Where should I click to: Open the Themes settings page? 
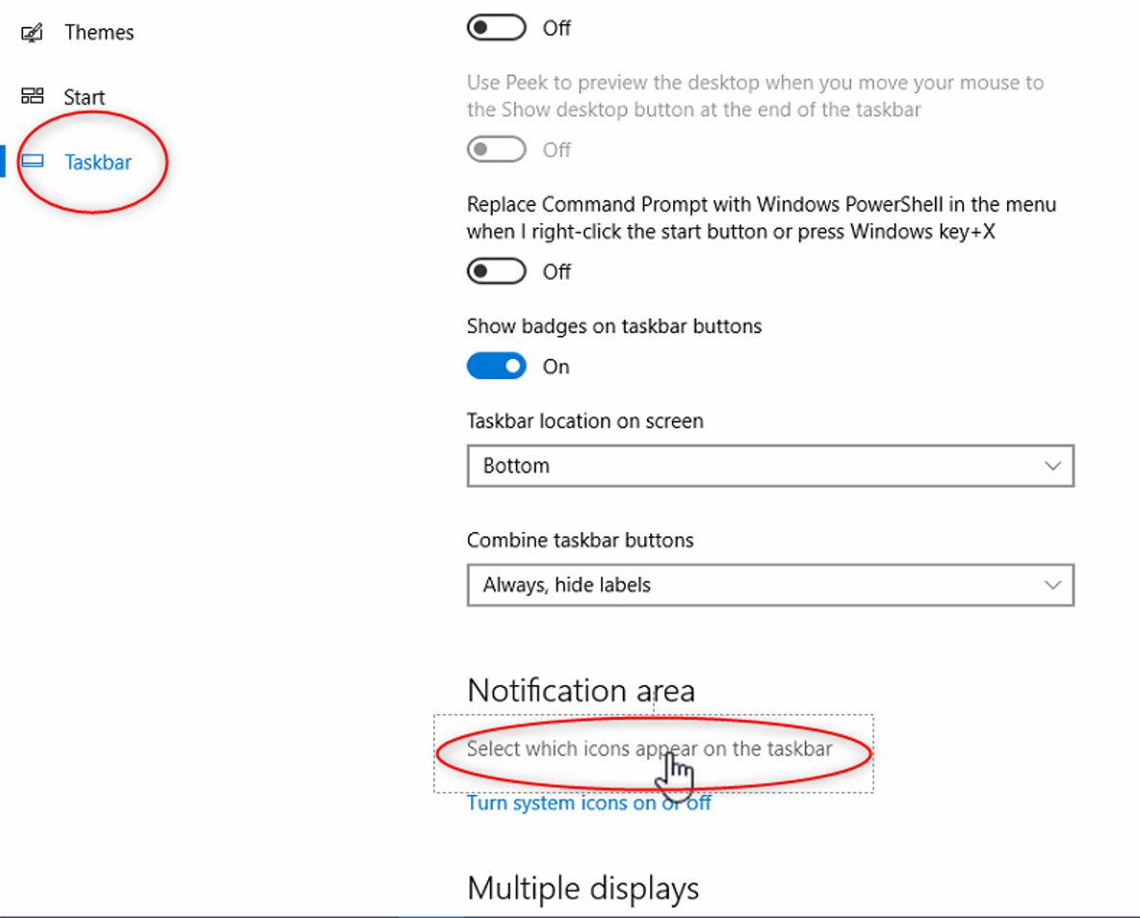pyautogui.click(x=98, y=33)
